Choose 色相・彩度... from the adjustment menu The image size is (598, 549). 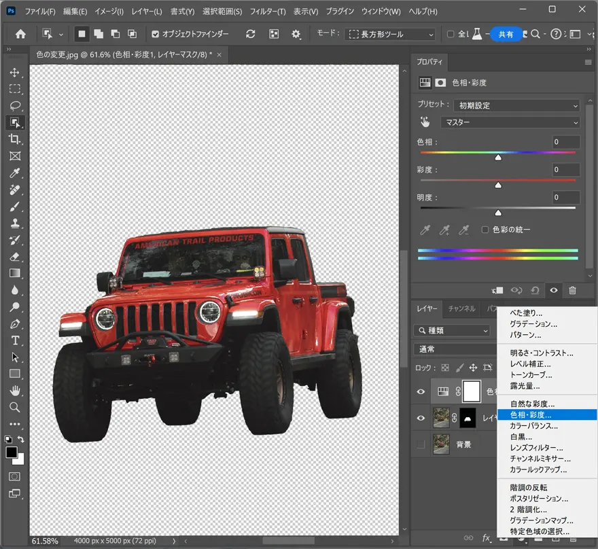pos(547,414)
